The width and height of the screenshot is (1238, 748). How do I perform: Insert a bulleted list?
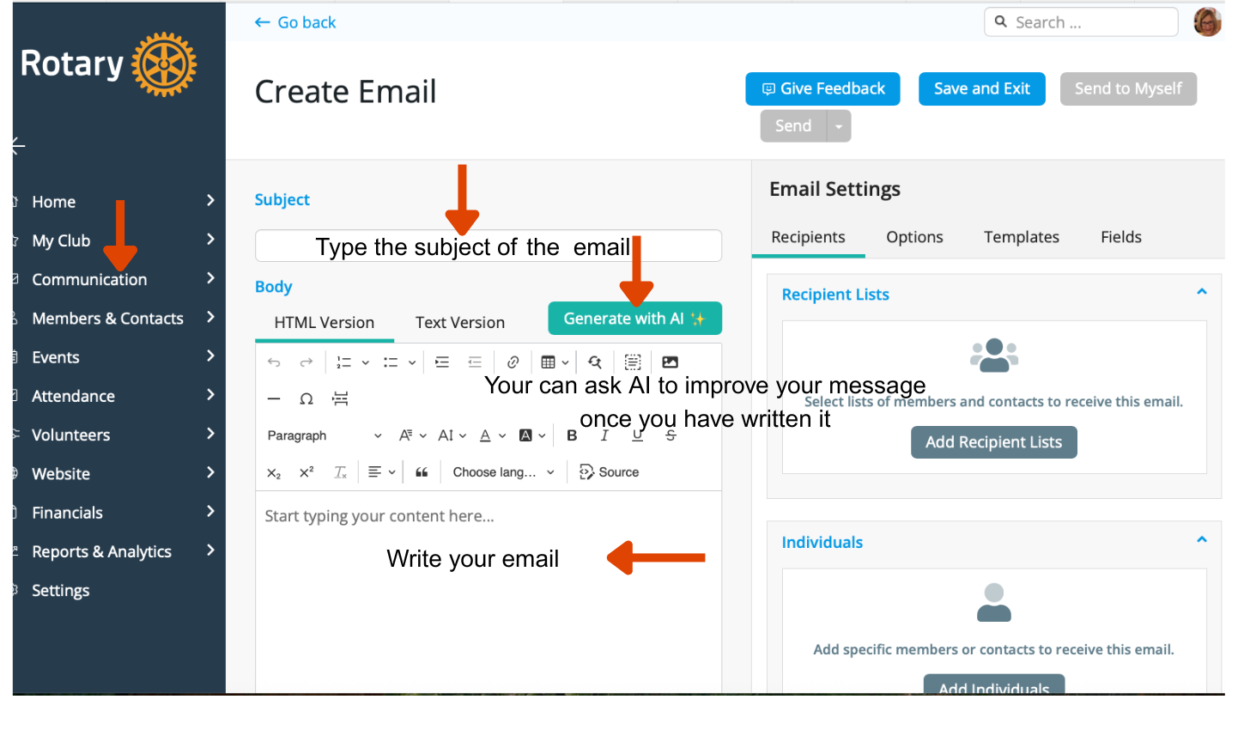(391, 362)
